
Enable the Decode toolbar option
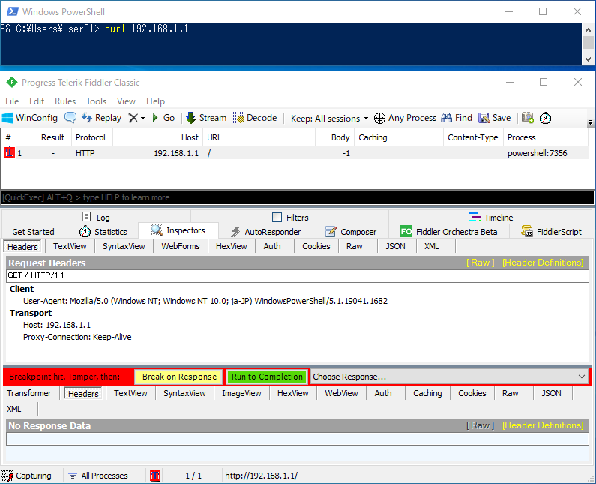tap(255, 118)
